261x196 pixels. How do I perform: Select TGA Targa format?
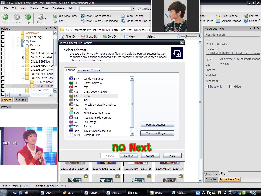tap(93, 126)
